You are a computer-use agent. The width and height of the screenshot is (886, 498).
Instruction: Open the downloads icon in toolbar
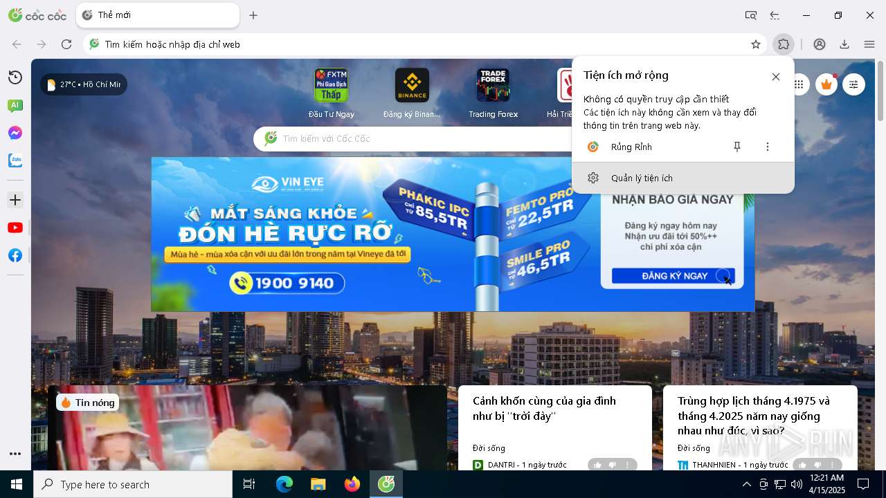tap(844, 44)
